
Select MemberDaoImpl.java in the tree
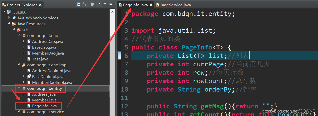click(x=52, y=82)
